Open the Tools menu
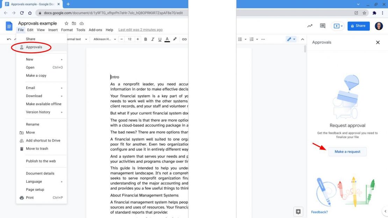 coord(81,30)
